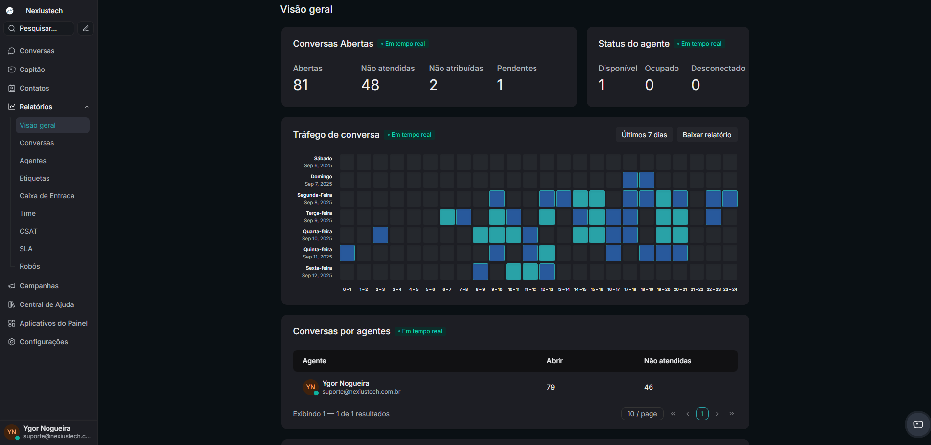This screenshot has height=445, width=931.
Task: Open Configurações with the gear icon
Action: [x=11, y=342]
